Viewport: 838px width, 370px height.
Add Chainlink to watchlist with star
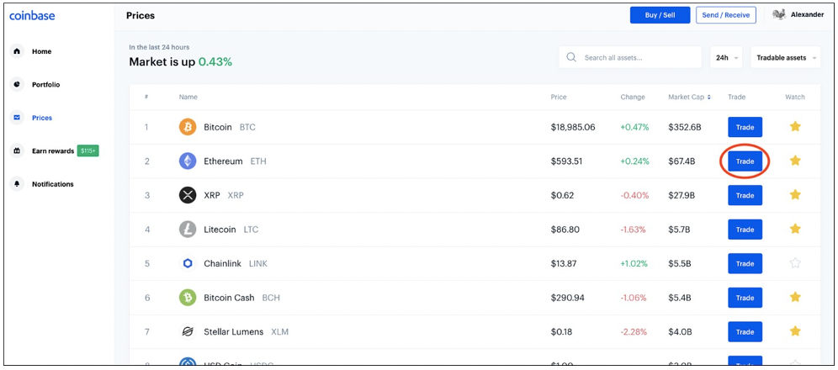pyautogui.click(x=795, y=262)
